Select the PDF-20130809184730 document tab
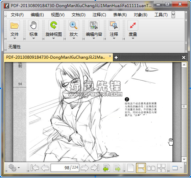The height and width of the screenshot is (178, 191). click(58, 57)
